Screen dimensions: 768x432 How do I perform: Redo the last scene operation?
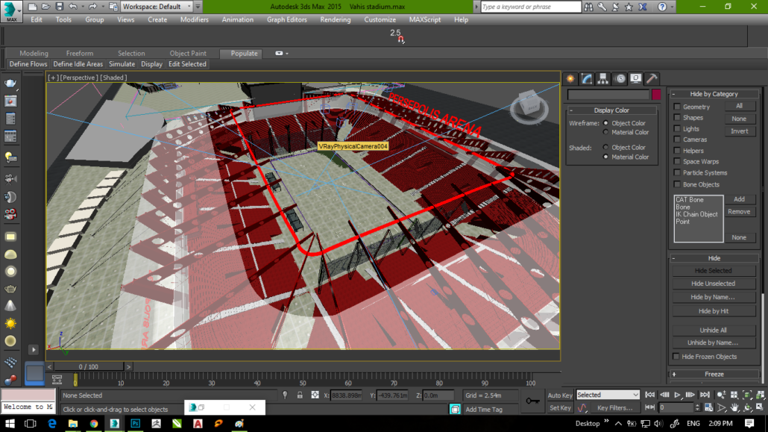coord(92,7)
